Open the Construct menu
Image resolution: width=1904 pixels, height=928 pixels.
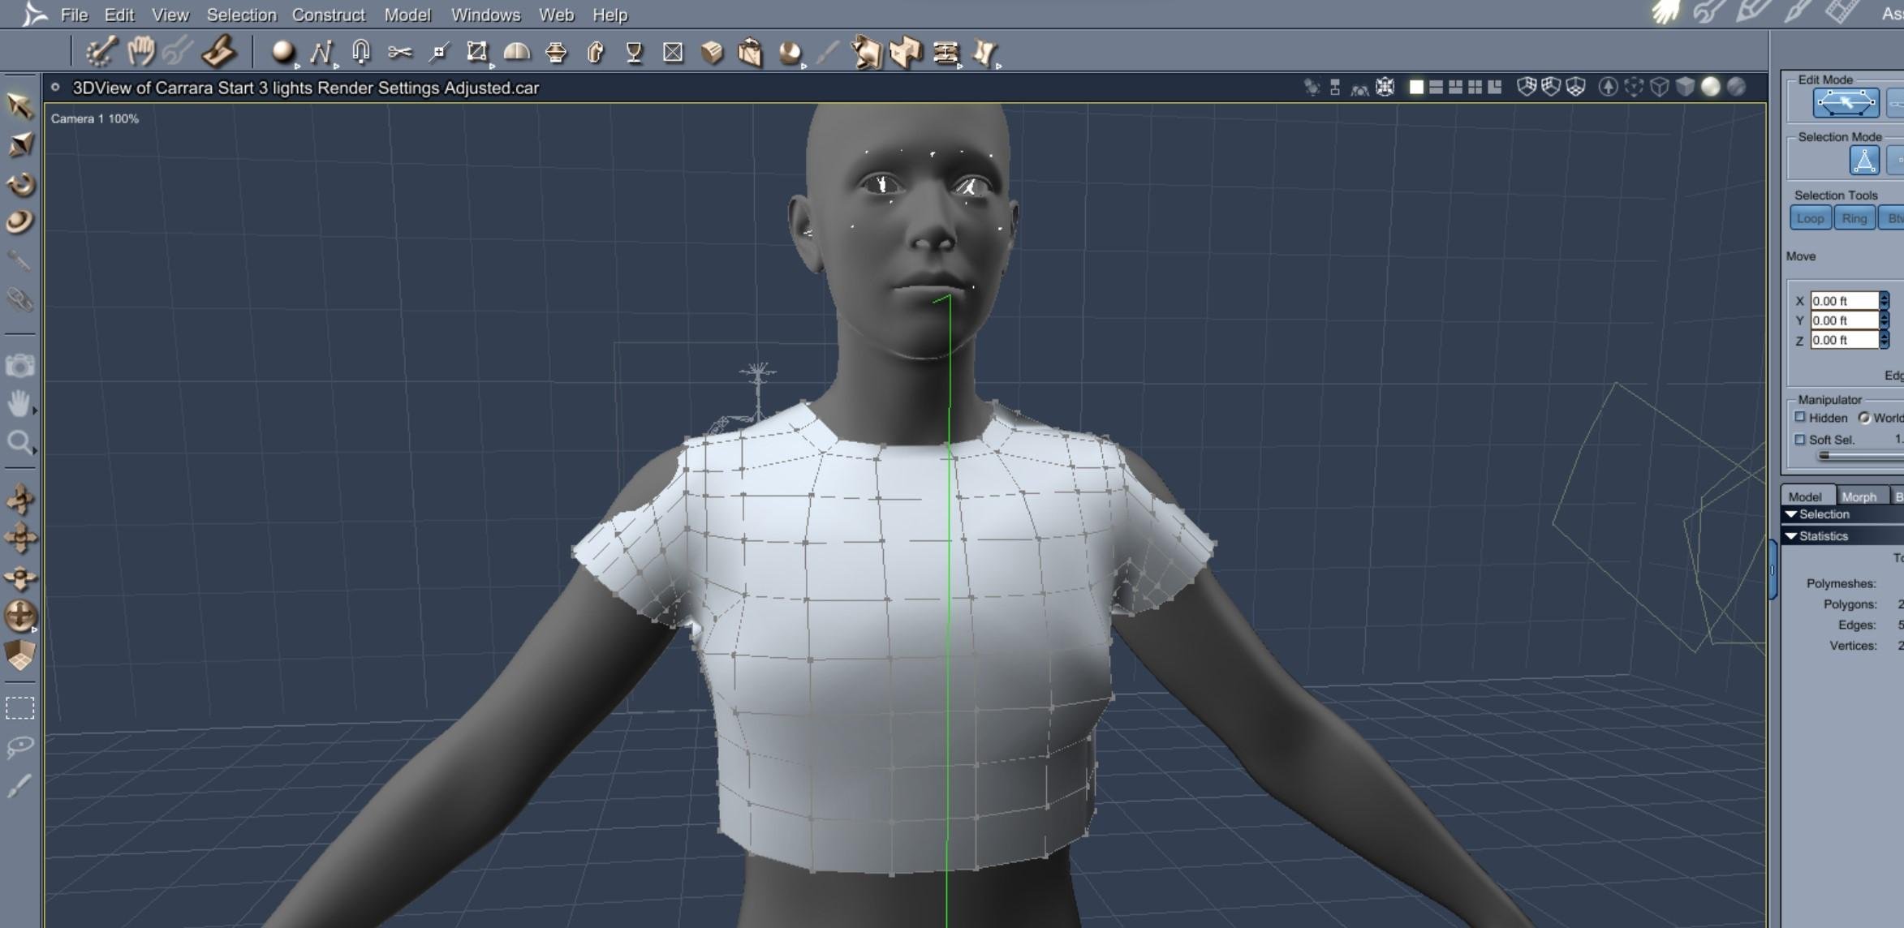[x=328, y=15]
